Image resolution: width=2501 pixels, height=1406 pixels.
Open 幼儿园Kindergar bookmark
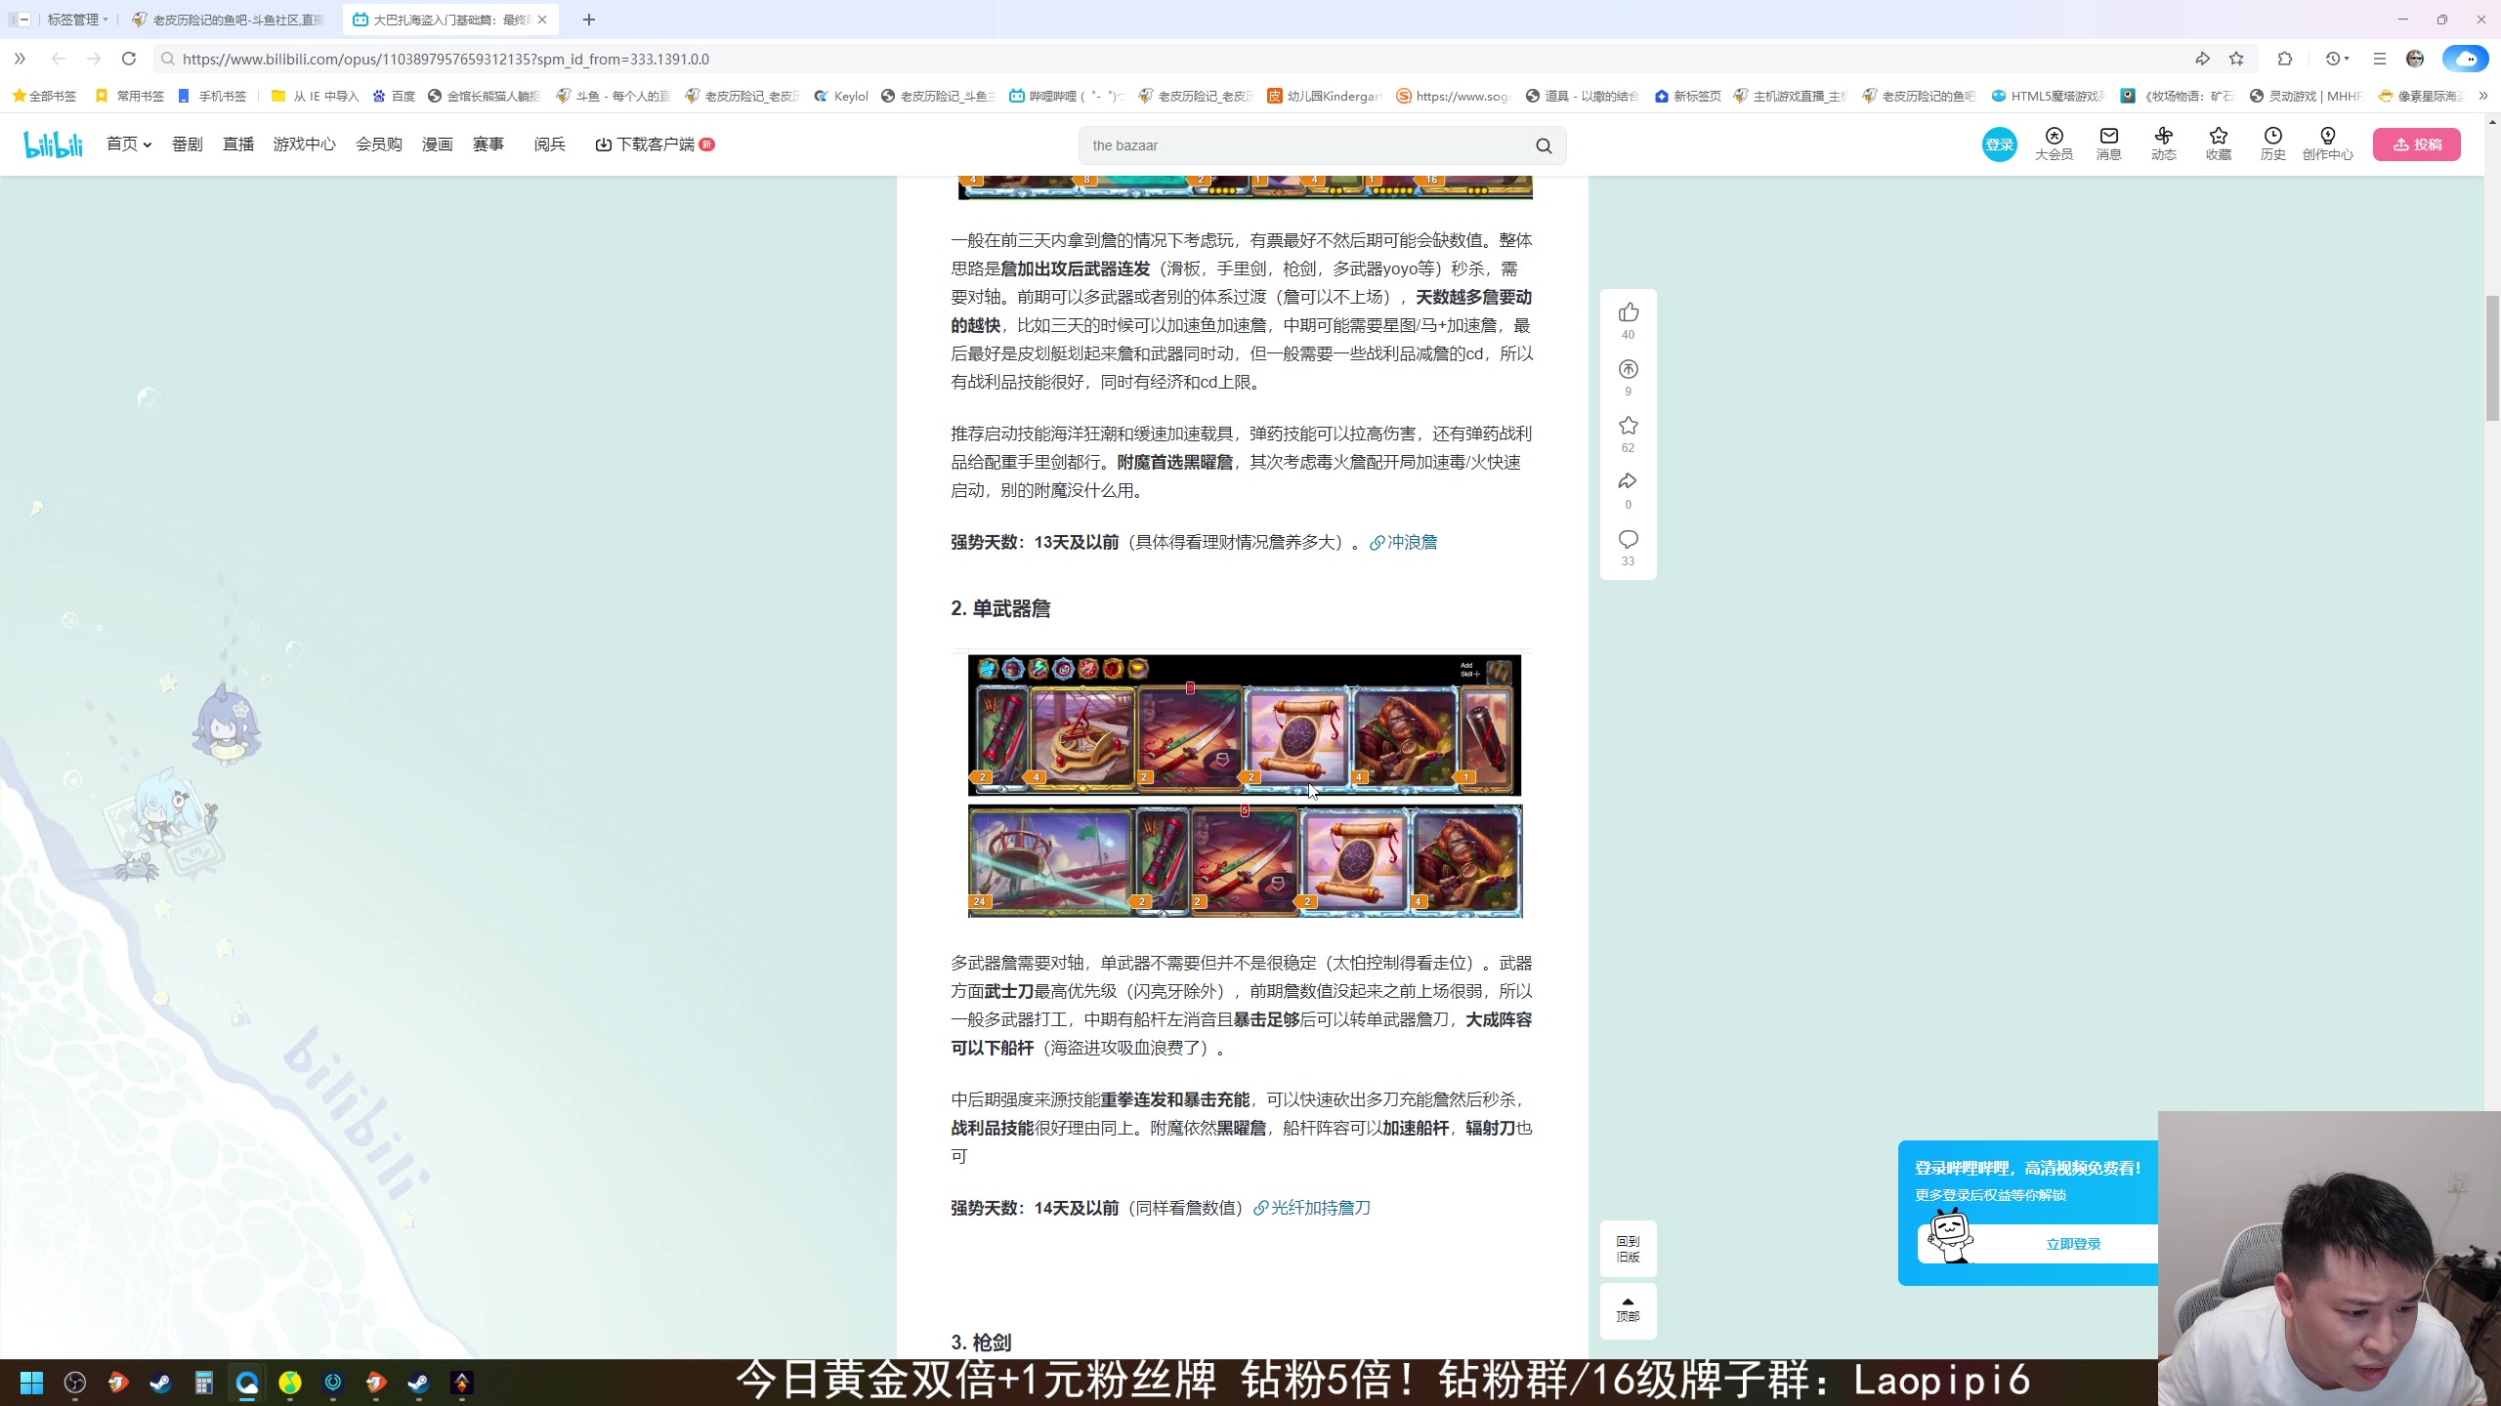1324,96
